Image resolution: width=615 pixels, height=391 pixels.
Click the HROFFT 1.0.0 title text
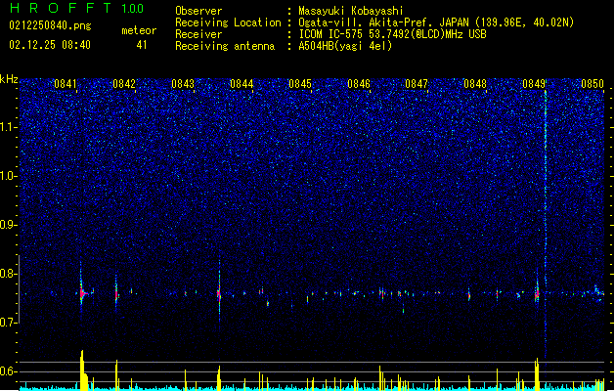tap(77, 8)
